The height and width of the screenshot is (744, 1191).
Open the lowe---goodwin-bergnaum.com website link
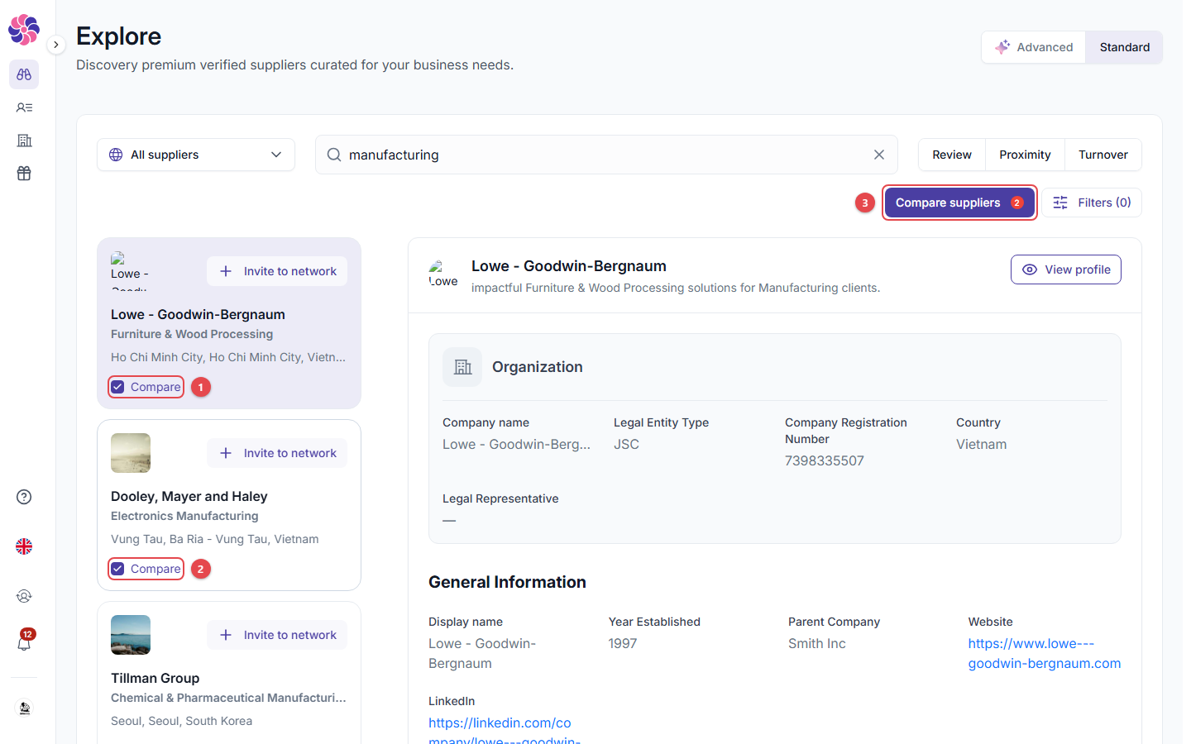pyautogui.click(x=1045, y=653)
